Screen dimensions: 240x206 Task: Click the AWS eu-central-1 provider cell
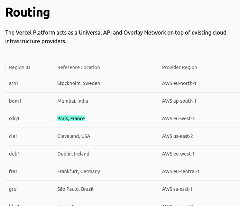coord(181,171)
